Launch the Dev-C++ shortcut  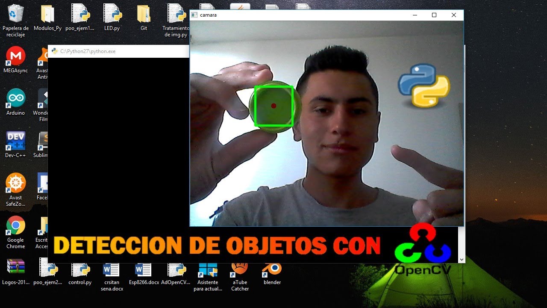(x=16, y=141)
